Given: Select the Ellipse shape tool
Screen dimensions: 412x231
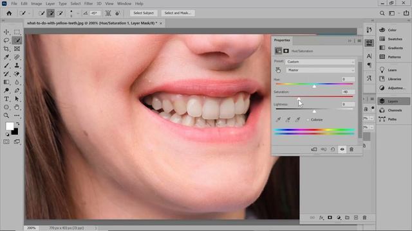Looking at the screenshot, I should click(6, 107).
